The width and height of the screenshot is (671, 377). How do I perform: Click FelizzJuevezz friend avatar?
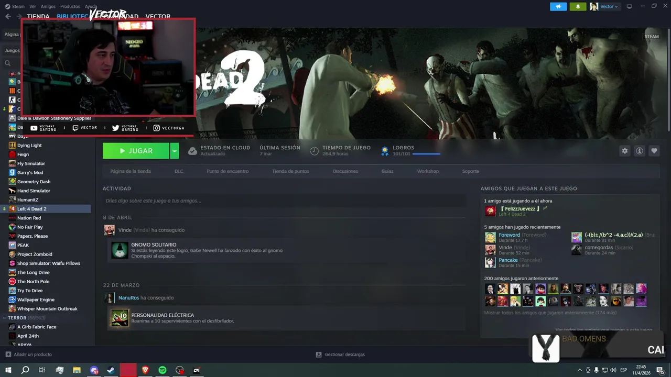point(490,211)
